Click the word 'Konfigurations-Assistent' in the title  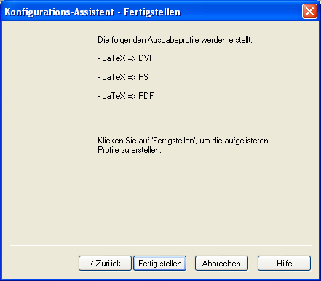point(59,12)
